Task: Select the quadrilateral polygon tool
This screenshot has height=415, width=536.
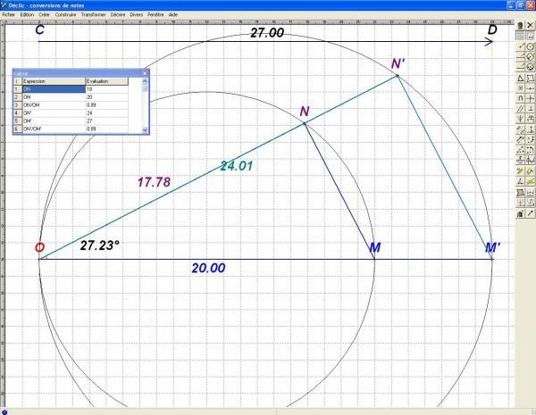Action: tap(530, 78)
